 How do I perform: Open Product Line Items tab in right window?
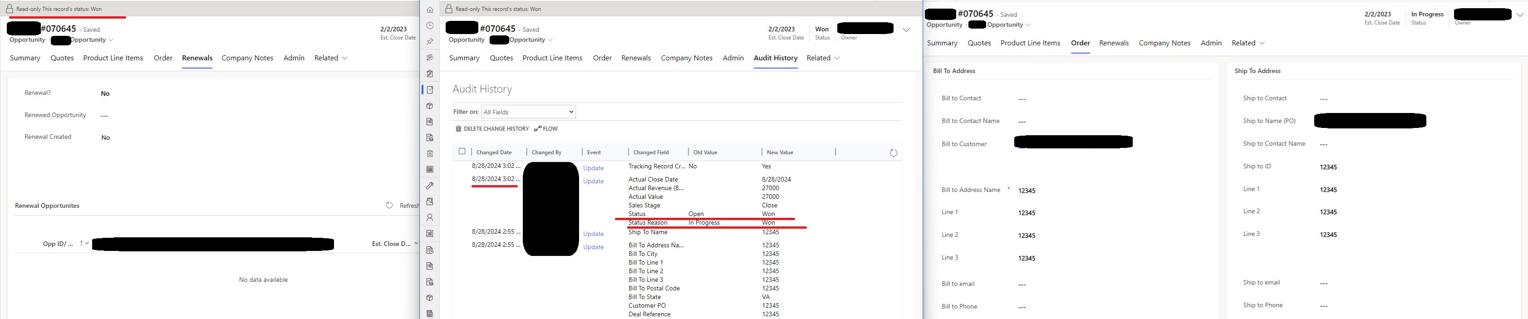[1030, 43]
